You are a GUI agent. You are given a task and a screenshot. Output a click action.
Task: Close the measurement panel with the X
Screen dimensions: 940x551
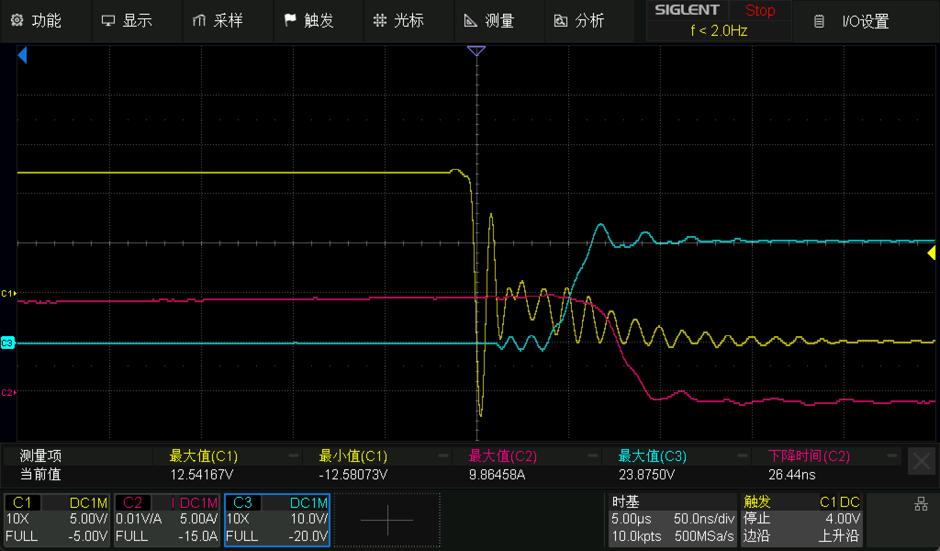[922, 461]
